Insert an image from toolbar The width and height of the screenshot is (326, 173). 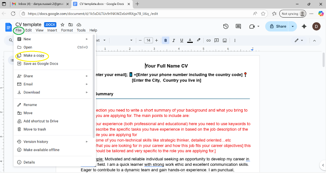[x=225, y=41]
